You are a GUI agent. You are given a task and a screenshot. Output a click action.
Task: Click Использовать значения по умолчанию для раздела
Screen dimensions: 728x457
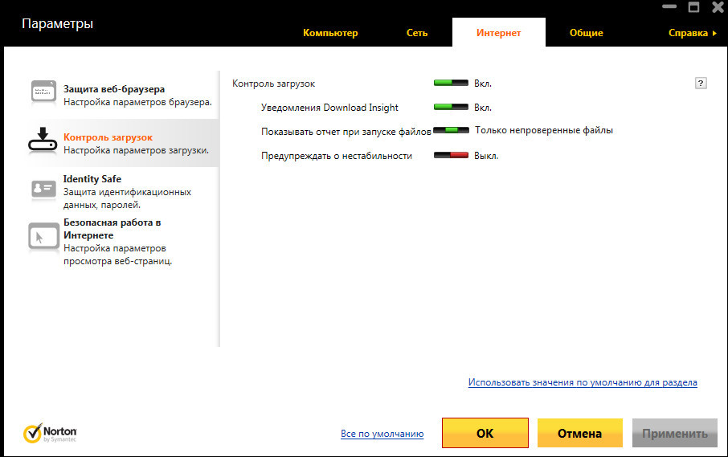[583, 383]
